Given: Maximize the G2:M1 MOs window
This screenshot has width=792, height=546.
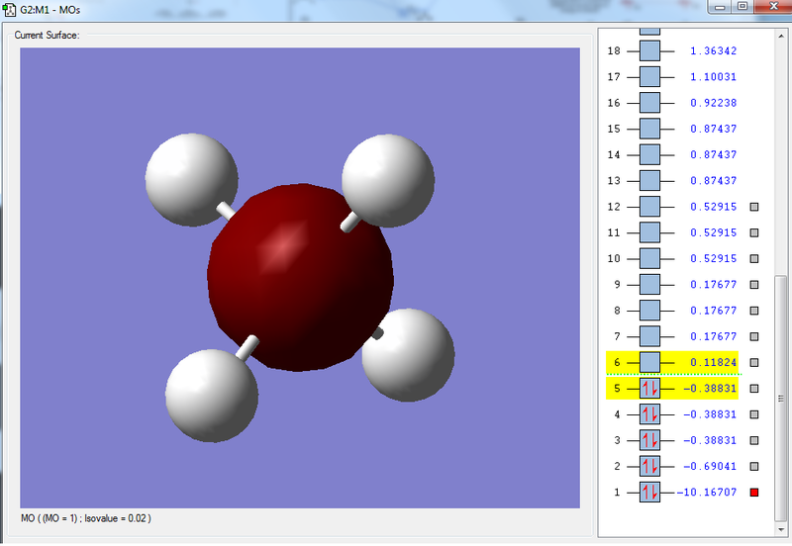Looking at the screenshot, I should [742, 6].
